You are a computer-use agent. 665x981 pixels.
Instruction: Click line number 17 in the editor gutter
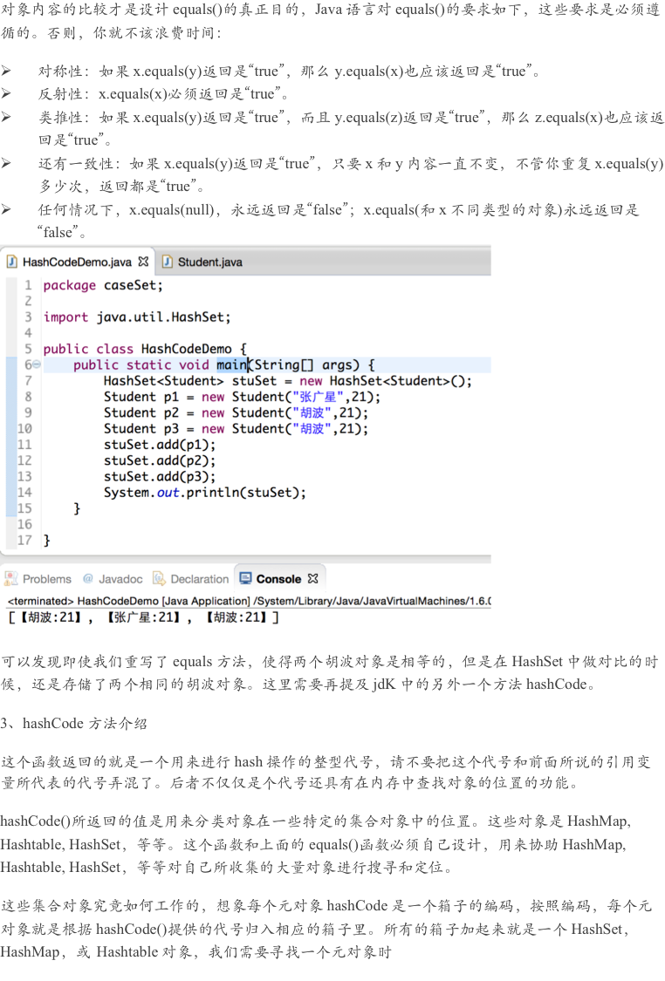[24, 540]
